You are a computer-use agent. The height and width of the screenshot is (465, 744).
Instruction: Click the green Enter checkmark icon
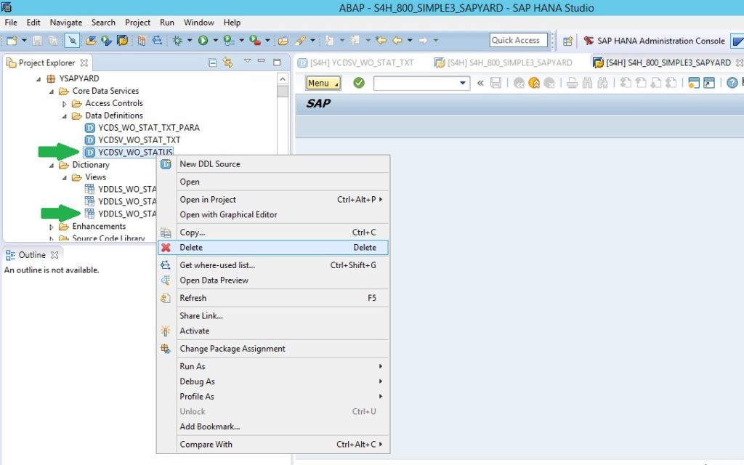(x=359, y=83)
